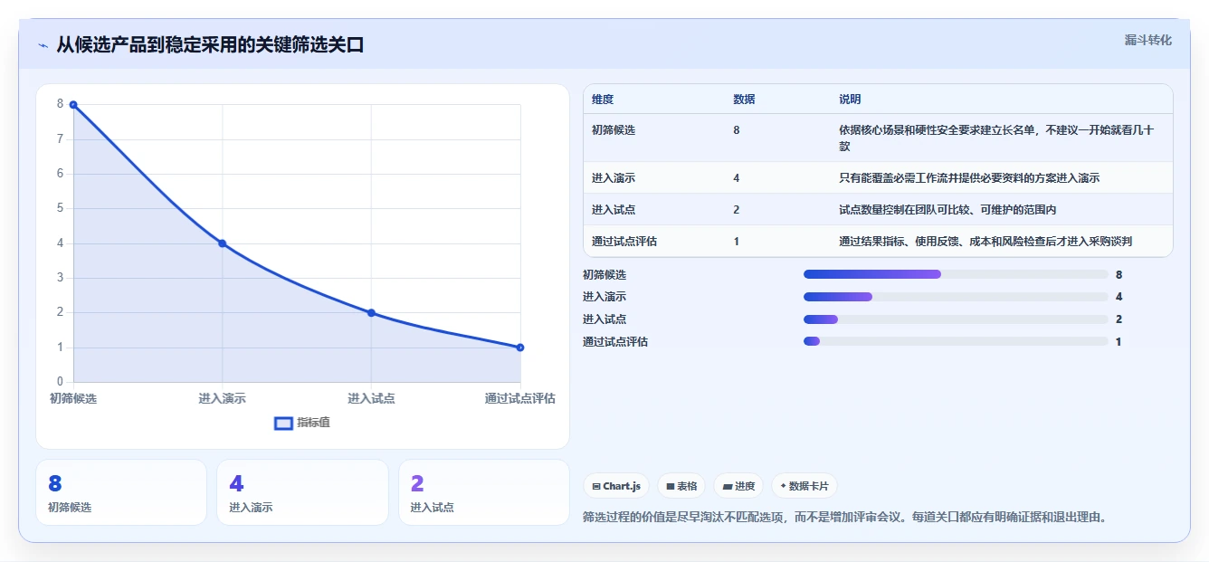This screenshot has width=1209, height=562.
Task: Click the funnel icon beside the page title
Action: pos(43,45)
